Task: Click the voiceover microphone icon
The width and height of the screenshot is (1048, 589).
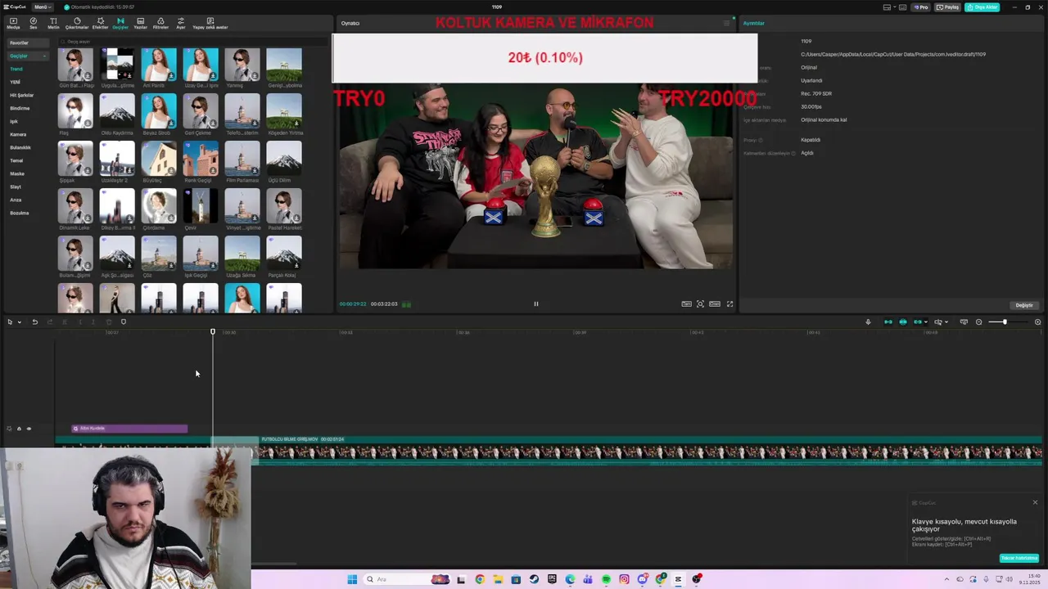Action: tap(868, 321)
